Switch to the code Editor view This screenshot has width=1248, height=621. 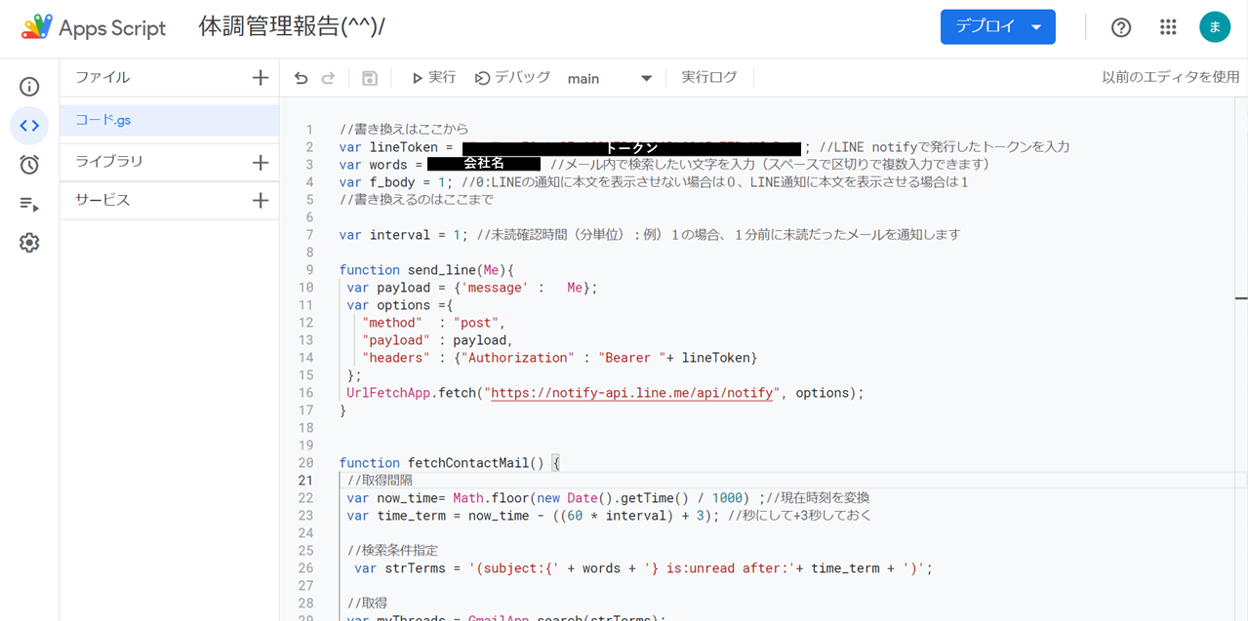[29, 125]
